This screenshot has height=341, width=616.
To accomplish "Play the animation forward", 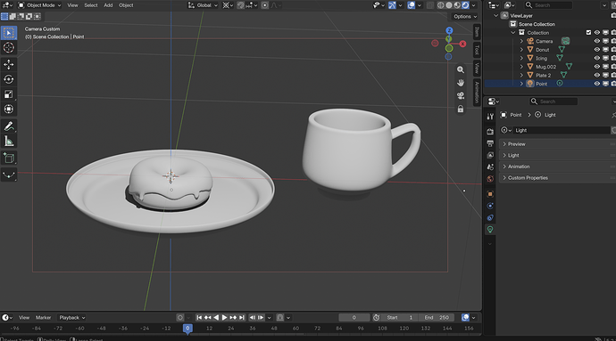I will tap(224, 318).
